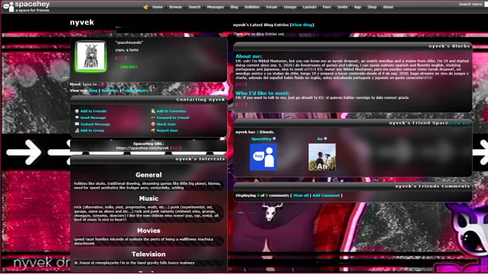Open Invite in the navigation bar
Screen dimensions: 488x274
pyautogui.click(x=342, y=7)
